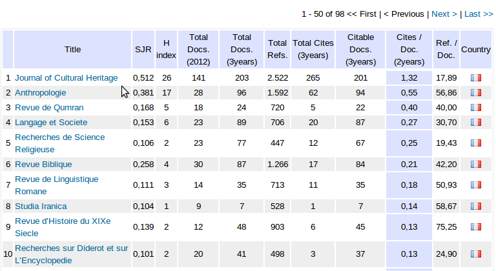The image size is (496, 271).
Task: Click Cites/Doc value 1,32
Action: tap(409, 78)
